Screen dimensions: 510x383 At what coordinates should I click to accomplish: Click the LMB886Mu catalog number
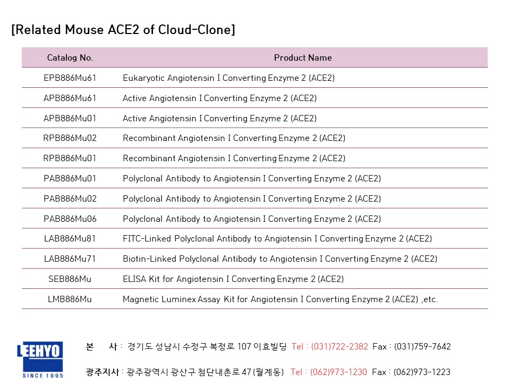[x=70, y=299]
